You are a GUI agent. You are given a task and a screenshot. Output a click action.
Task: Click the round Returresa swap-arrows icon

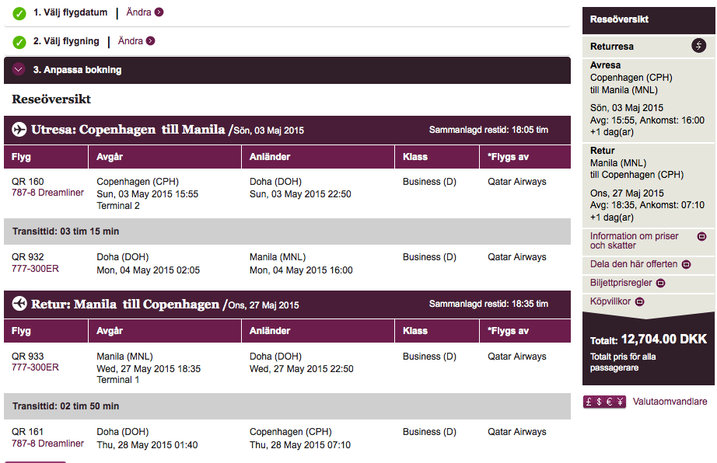pyautogui.click(x=699, y=46)
